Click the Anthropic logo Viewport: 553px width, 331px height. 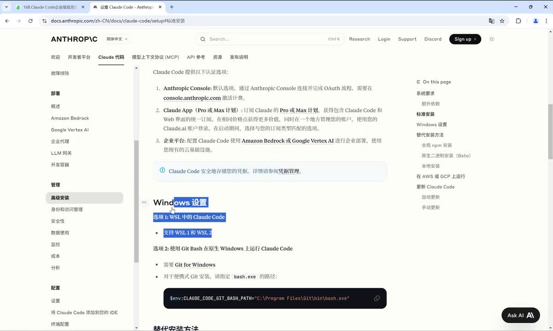pyautogui.click(x=74, y=39)
